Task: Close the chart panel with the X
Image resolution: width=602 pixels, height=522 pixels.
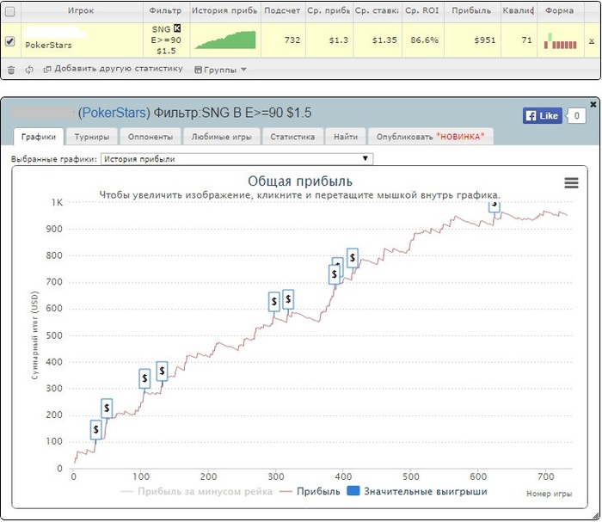Action: tap(593, 104)
